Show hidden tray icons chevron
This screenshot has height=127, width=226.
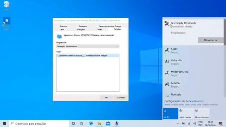pos(178,123)
